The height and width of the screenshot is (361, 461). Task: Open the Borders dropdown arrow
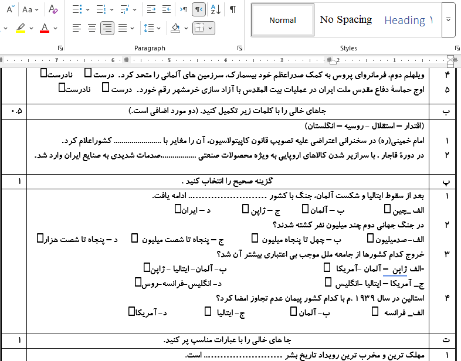click(x=210, y=29)
